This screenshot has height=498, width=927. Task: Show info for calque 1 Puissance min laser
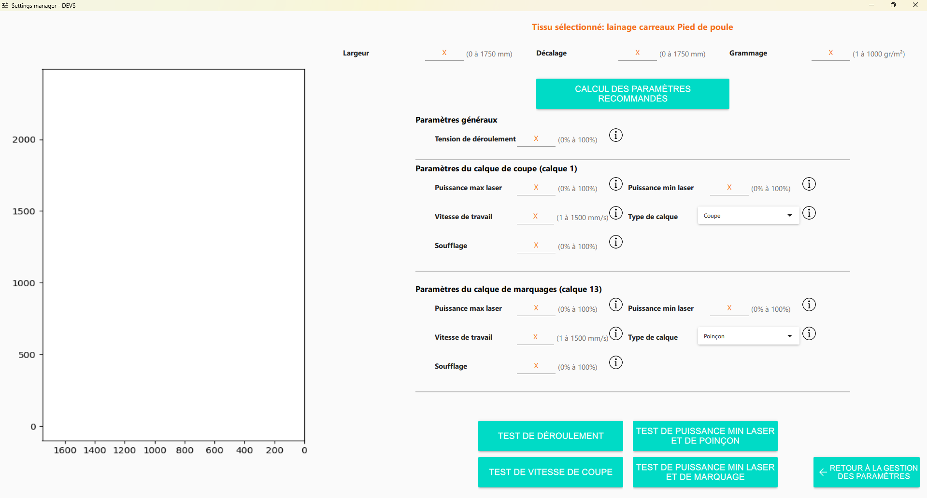click(x=809, y=184)
